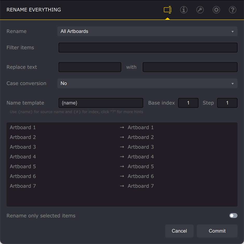The image size is (244, 244).
Task: Open the Rename dropdown showing All Artboards
Action: click(x=147, y=31)
